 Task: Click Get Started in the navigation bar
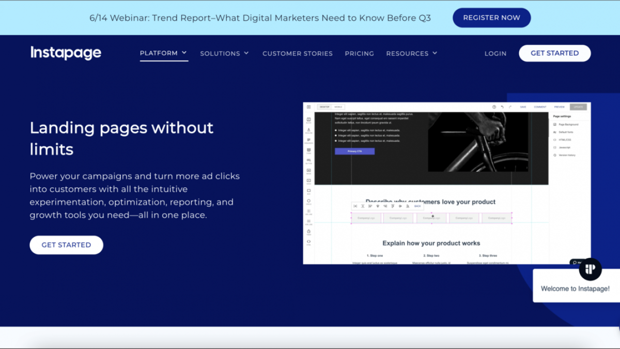[555, 53]
